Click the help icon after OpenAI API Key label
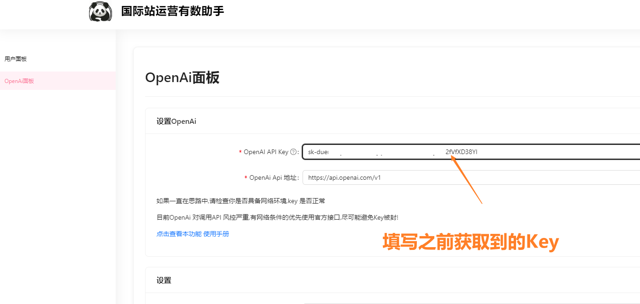This screenshot has width=640, height=304. click(x=294, y=151)
